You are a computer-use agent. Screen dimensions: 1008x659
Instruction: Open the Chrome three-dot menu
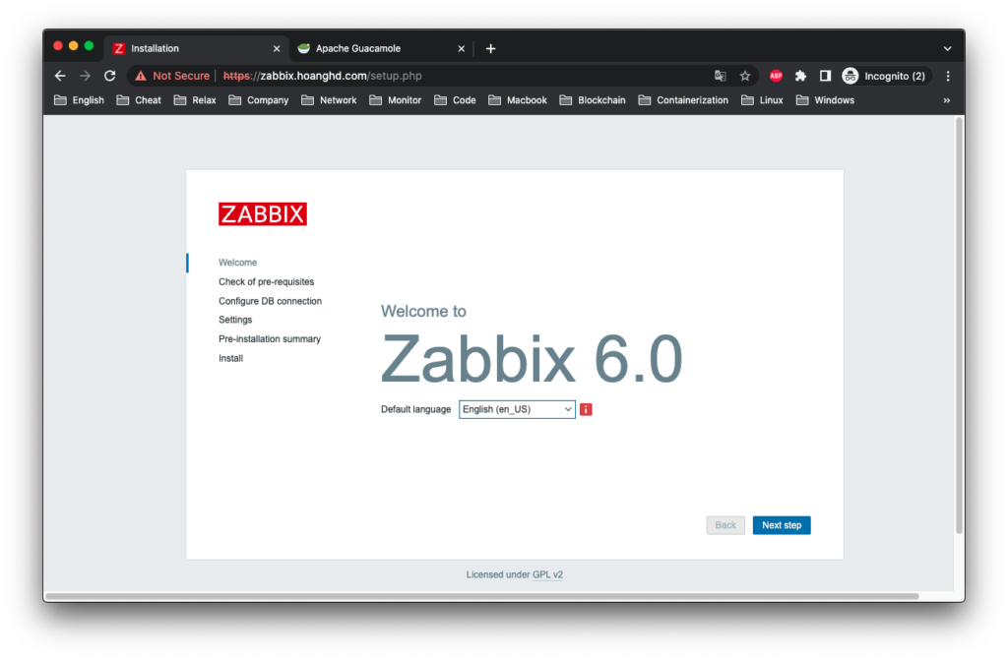948,76
